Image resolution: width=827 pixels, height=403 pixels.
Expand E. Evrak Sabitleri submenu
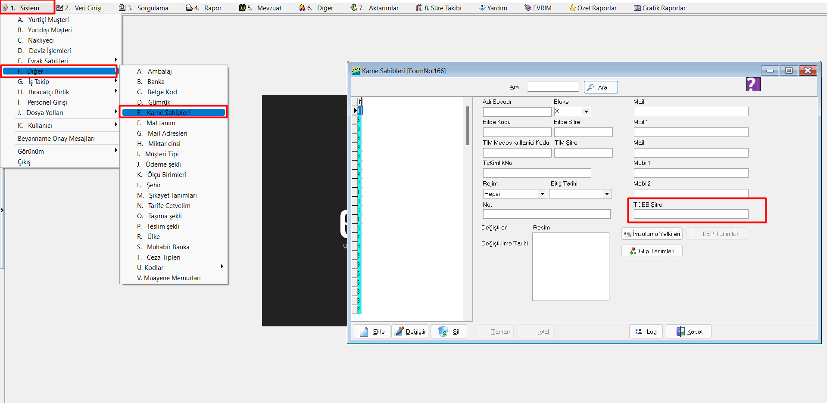pos(60,61)
